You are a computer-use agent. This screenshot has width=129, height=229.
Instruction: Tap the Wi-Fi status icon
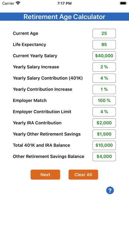pos(18,3)
